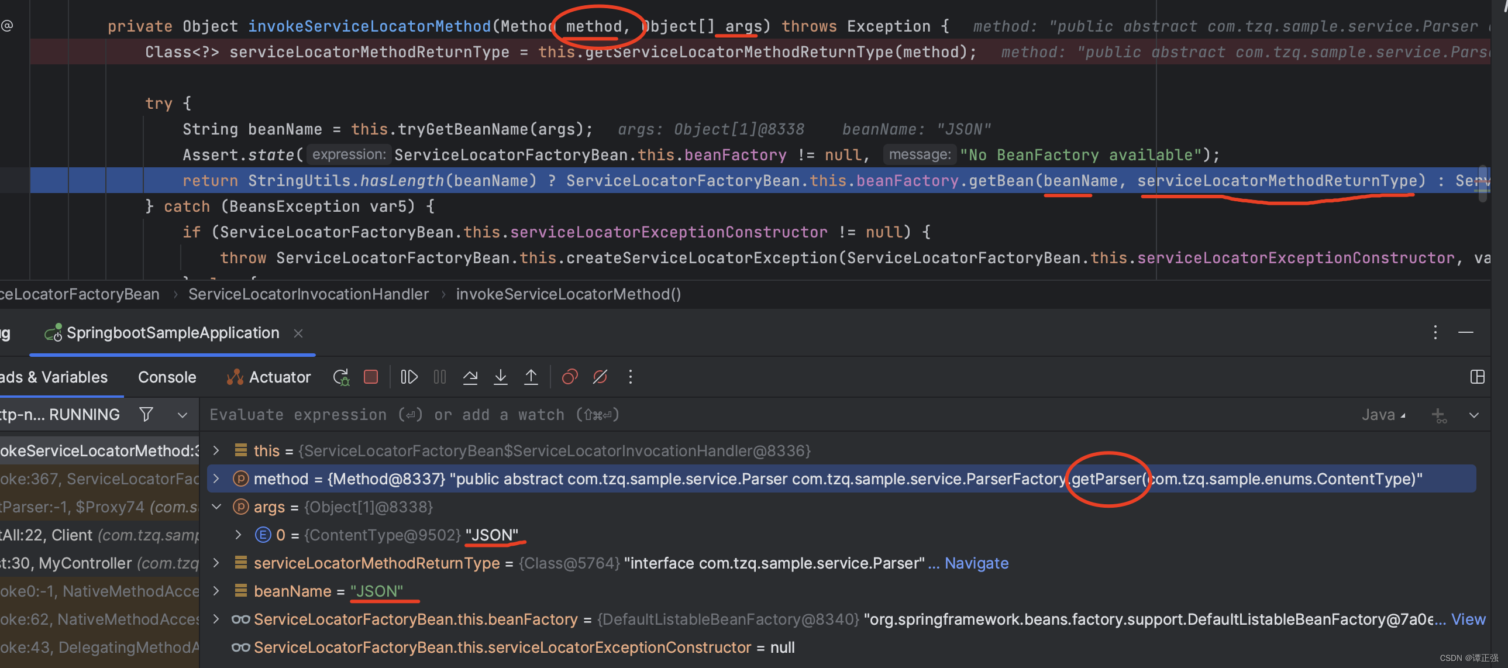This screenshot has width=1508, height=668.
Task: Click the Step Over icon
Action: point(470,377)
